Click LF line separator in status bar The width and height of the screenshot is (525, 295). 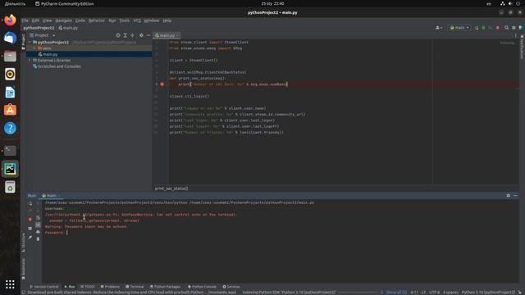[423, 293]
